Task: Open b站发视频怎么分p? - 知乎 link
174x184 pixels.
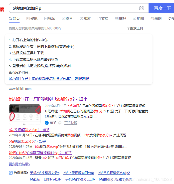Action: [29, 130]
